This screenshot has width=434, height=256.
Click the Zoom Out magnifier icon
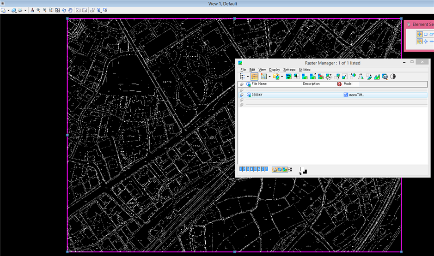pyautogui.click(x=44, y=10)
